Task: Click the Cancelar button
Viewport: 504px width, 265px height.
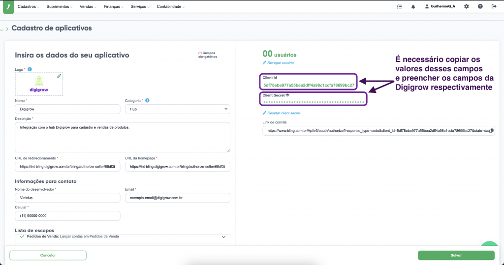Action: (x=48, y=255)
